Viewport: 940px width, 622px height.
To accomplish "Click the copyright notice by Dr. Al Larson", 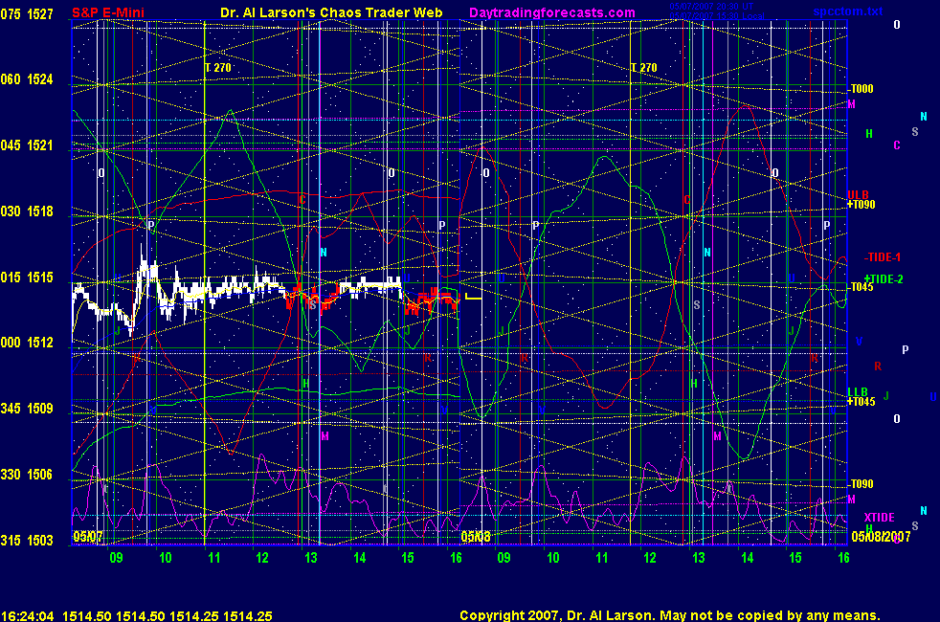I will coord(670,615).
